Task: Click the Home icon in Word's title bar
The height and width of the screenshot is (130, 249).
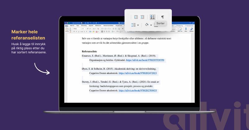Action: point(86,23)
